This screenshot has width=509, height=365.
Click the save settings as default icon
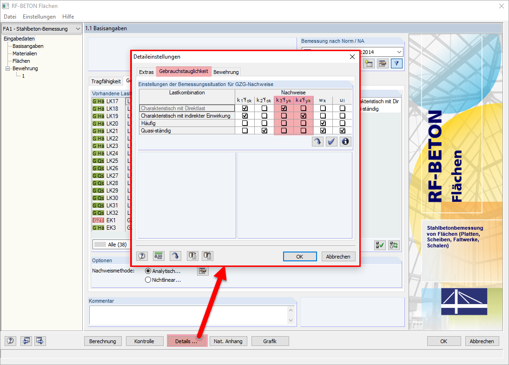(x=207, y=256)
